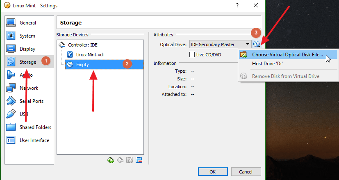Click the OK button

pos(213,172)
